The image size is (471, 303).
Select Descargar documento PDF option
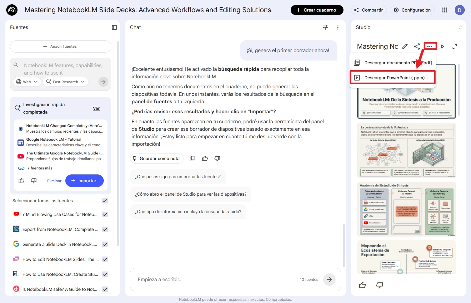pos(393,63)
